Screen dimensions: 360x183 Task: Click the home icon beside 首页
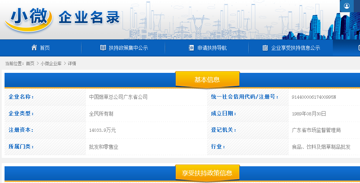(x=34, y=47)
